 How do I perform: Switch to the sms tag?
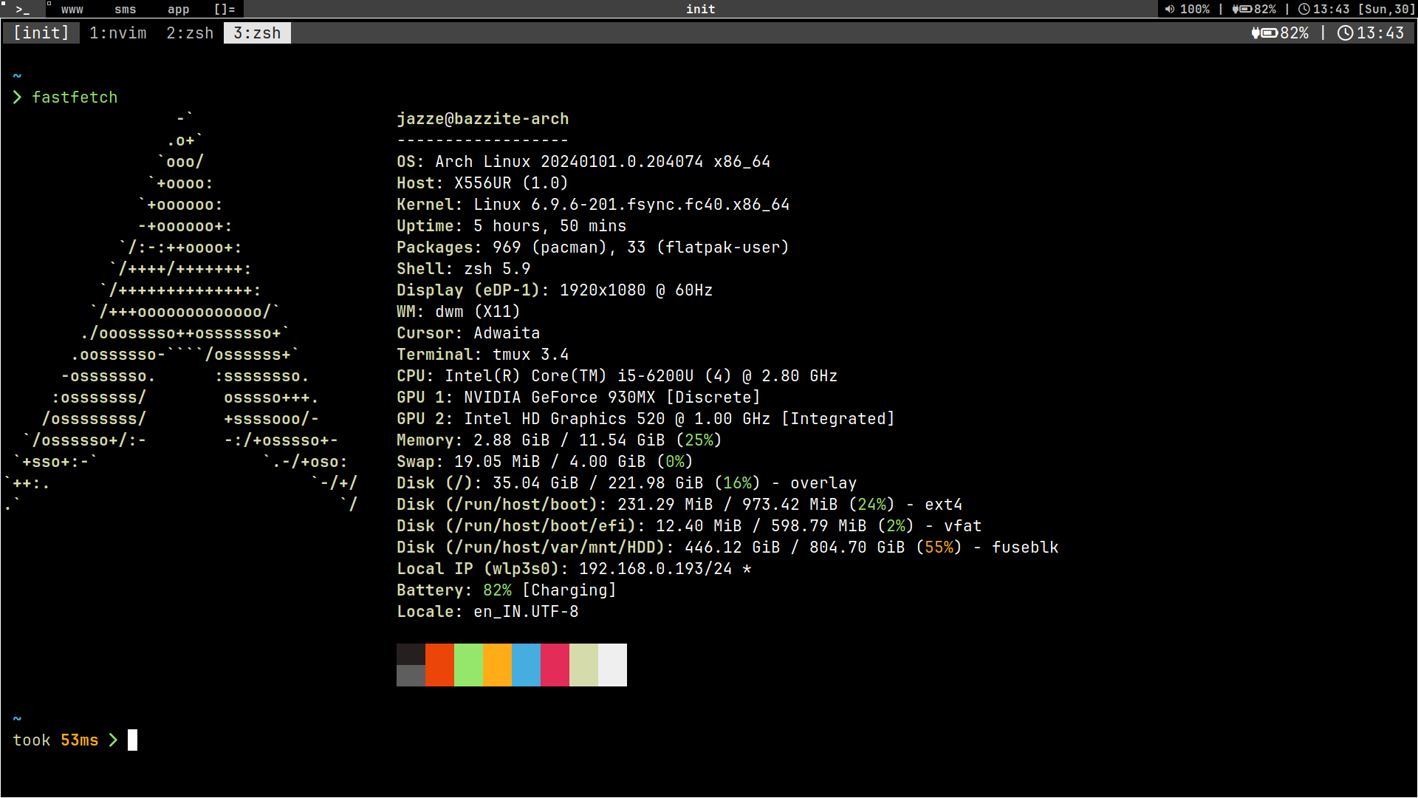point(125,10)
